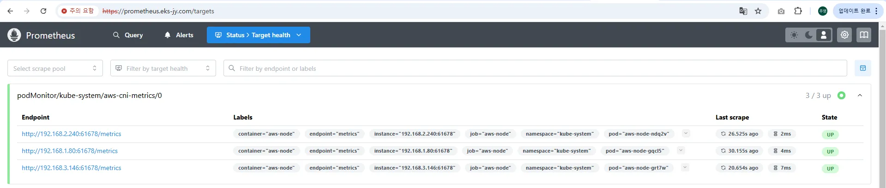
Task: Focus Filter by endpoint or labels field
Action: point(535,68)
